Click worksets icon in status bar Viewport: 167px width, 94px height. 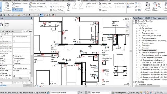point(48,93)
